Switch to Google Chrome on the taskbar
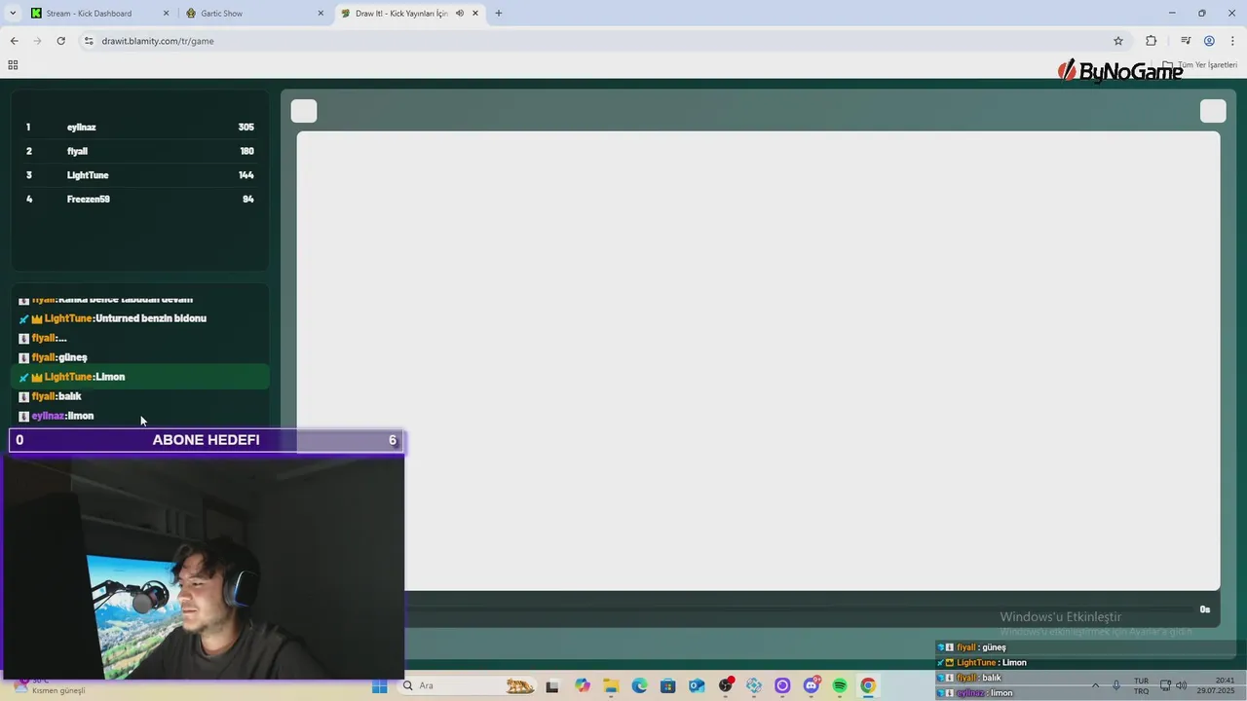The width and height of the screenshot is (1247, 701). pyautogui.click(x=868, y=685)
